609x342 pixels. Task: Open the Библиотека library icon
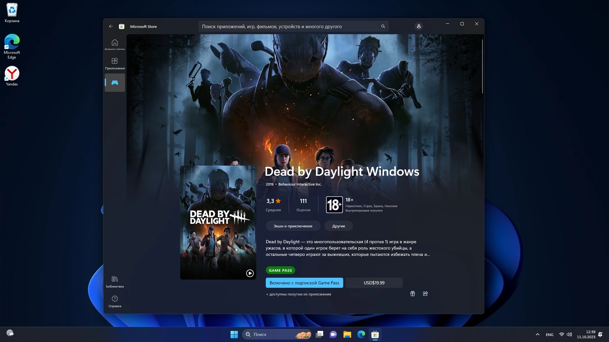point(115,282)
